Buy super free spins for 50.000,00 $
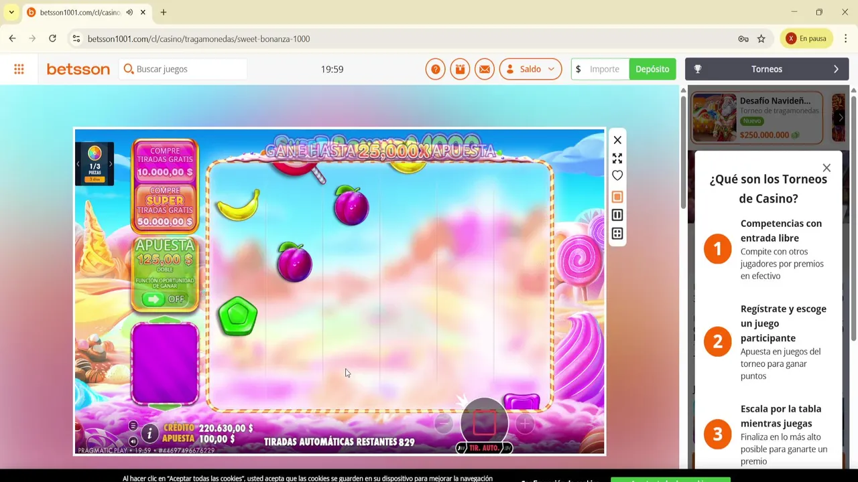This screenshot has width=858, height=482. (165, 207)
